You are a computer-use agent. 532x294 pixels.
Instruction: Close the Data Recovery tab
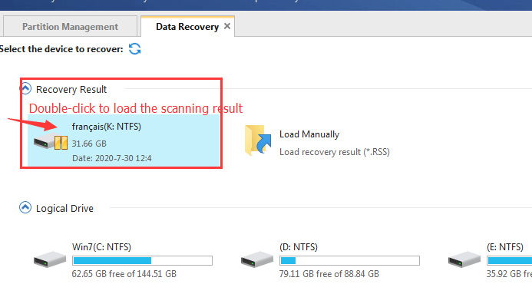227,26
